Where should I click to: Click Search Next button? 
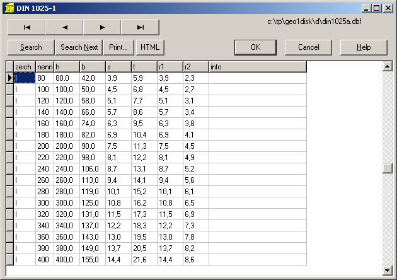[x=79, y=47]
